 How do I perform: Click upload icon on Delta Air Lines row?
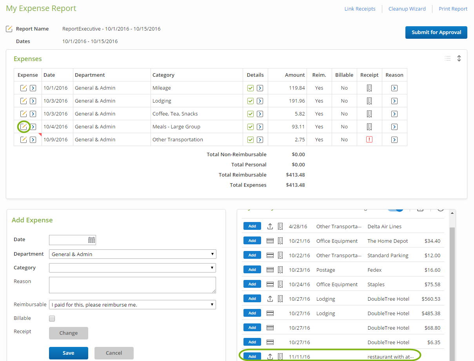pos(270,226)
